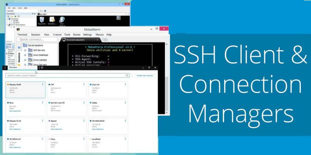Select the Ubuntu 16.04 session card
Viewport: 311px width, 155px height.
click(x=25, y=90)
